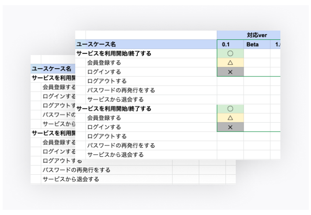Click lower 会員登録する cell in back sheet
Viewport: 311px width, 215px height.
coord(58,142)
